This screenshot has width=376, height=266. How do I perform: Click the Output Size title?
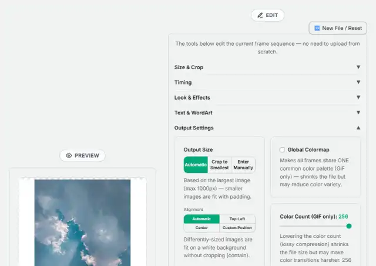click(x=198, y=150)
